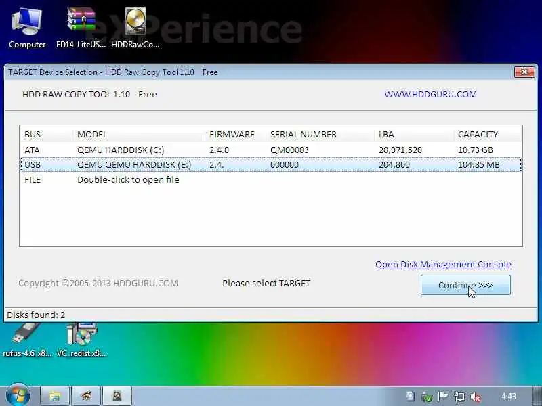This screenshot has height=406, width=542.
Task: Click the Copyright HDDGURU.COM text
Action: 98,283
